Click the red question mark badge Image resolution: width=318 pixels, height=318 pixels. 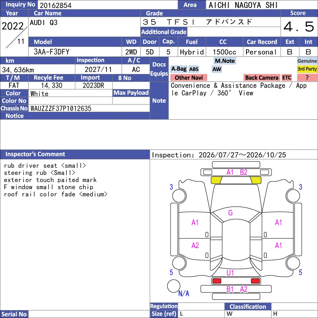(x=307, y=78)
